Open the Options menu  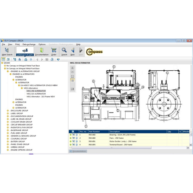click(x=42, y=44)
